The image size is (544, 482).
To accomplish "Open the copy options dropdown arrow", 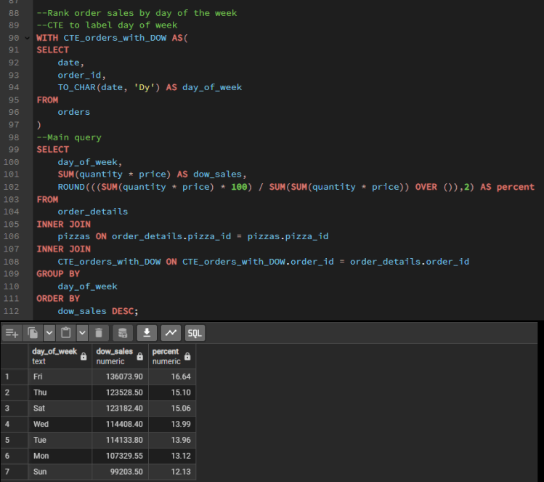I will click(x=49, y=333).
